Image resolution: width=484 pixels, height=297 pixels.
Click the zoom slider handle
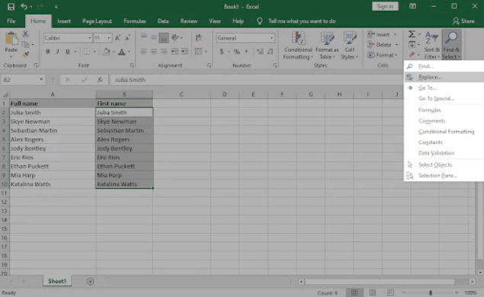431,292
